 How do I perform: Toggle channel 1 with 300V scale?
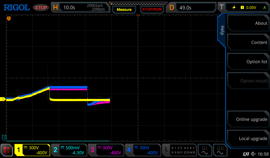coord(32,150)
